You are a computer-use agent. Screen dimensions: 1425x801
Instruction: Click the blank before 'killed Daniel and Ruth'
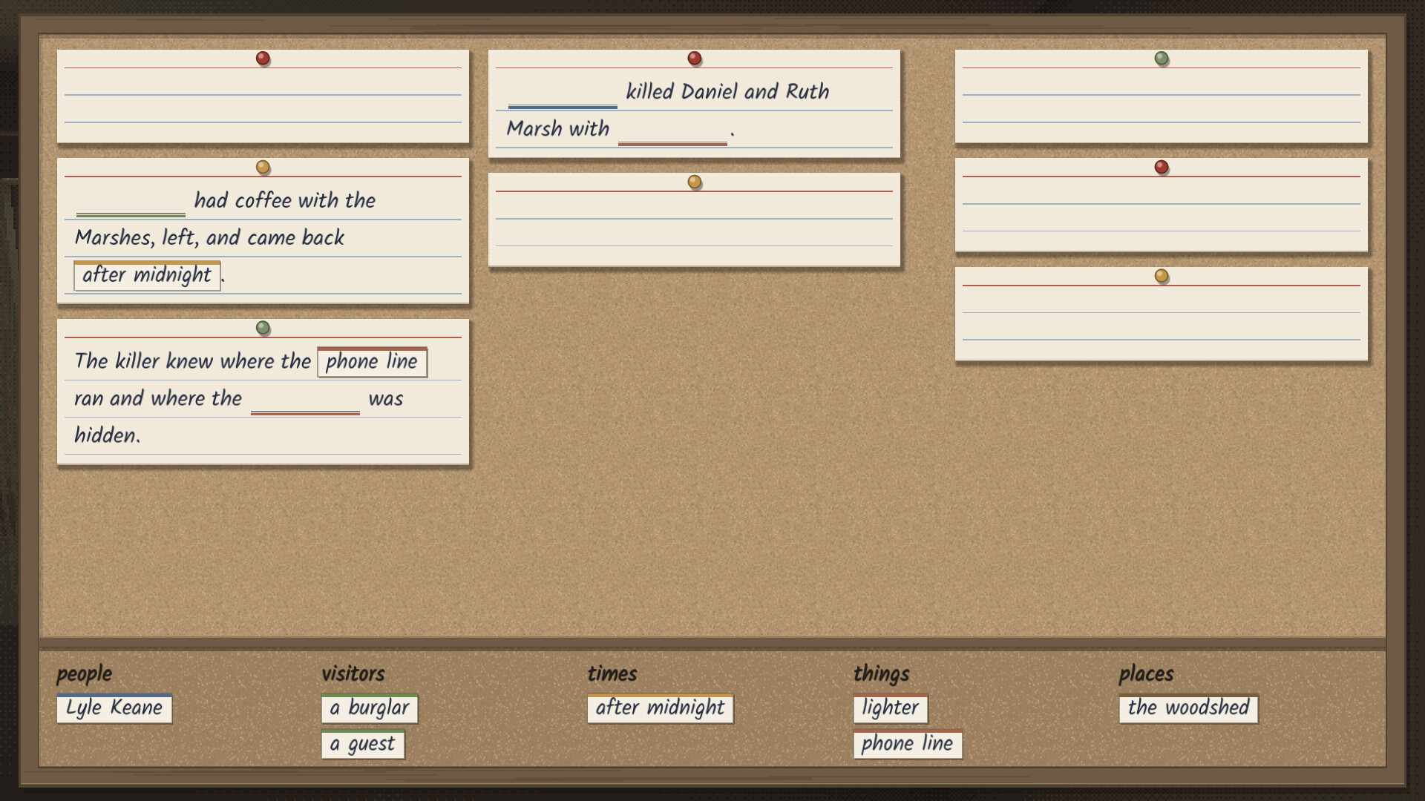pyautogui.click(x=563, y=93)
